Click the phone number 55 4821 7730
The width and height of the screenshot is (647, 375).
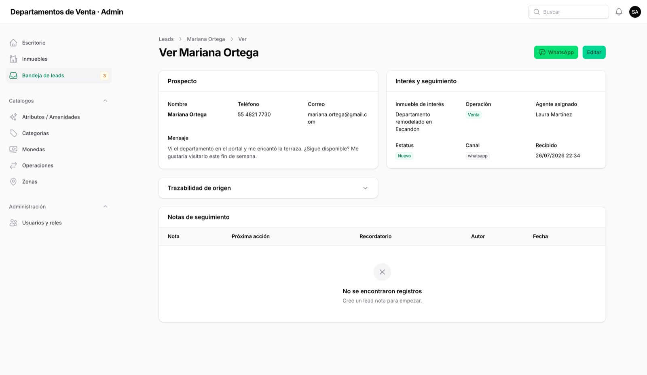[x=254, y=114]
